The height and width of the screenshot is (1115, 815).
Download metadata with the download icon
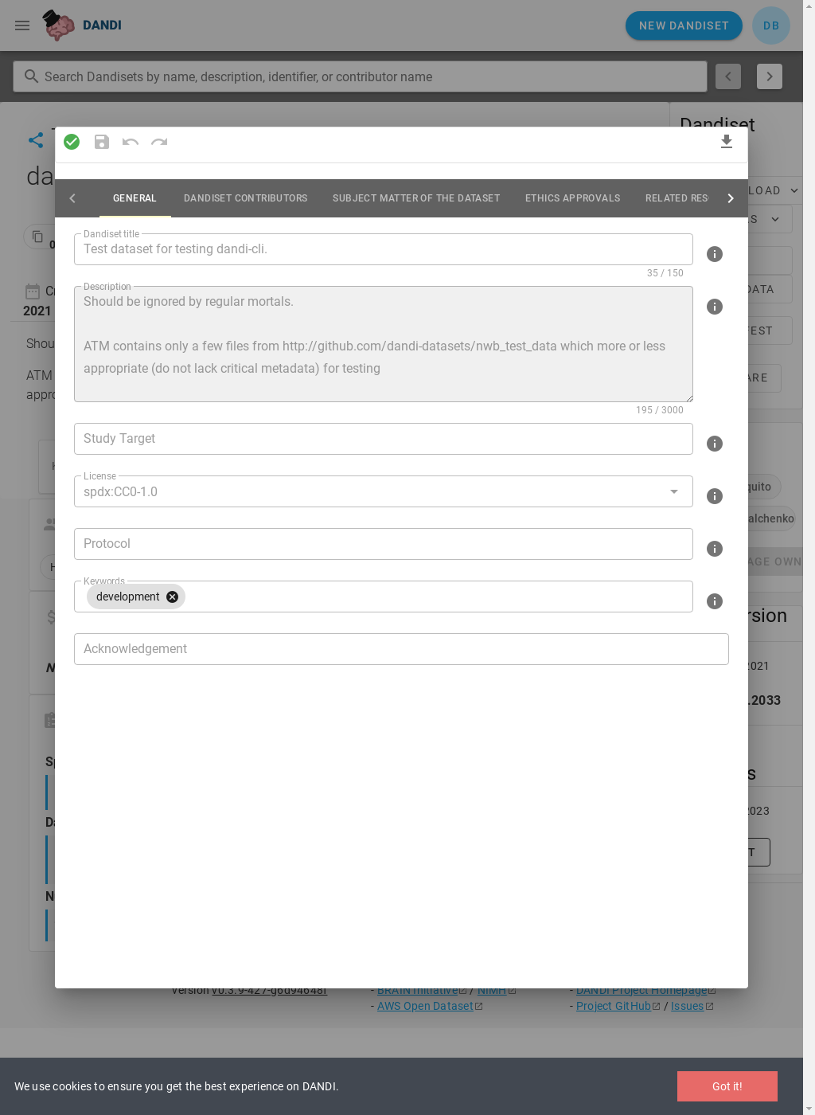tap(727, 142)
